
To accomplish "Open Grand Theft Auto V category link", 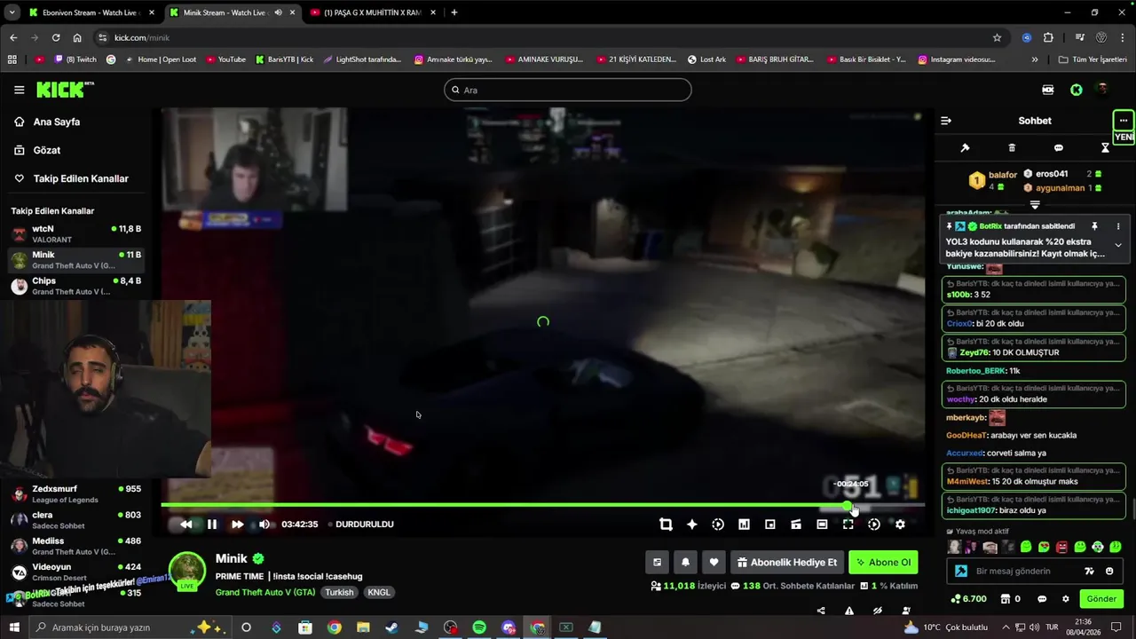I will (265, 592).
